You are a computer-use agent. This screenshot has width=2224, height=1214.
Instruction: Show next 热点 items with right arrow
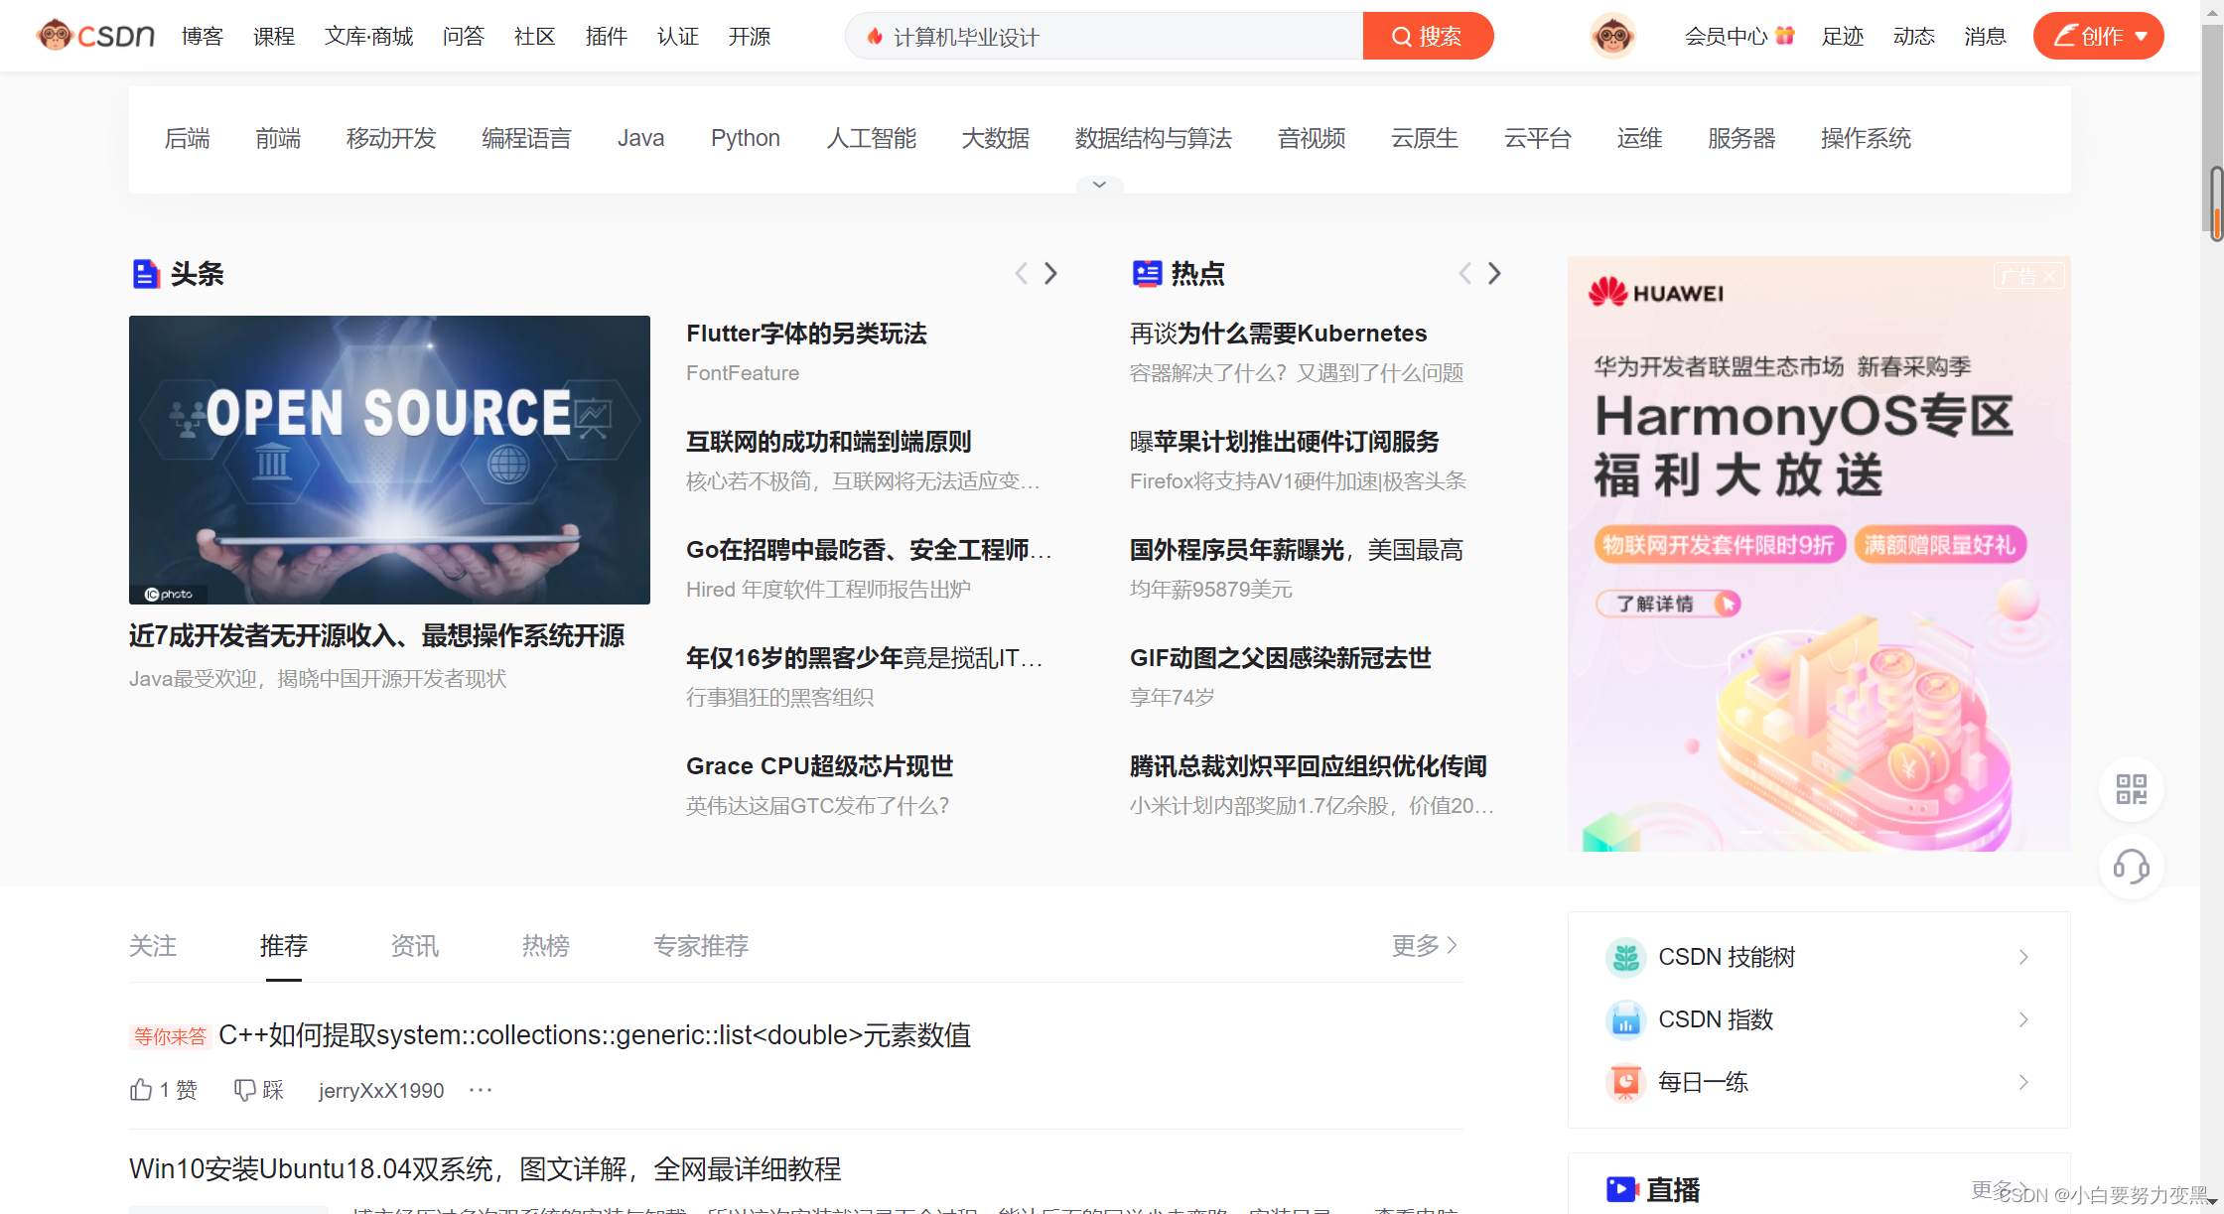(1494, 273)
